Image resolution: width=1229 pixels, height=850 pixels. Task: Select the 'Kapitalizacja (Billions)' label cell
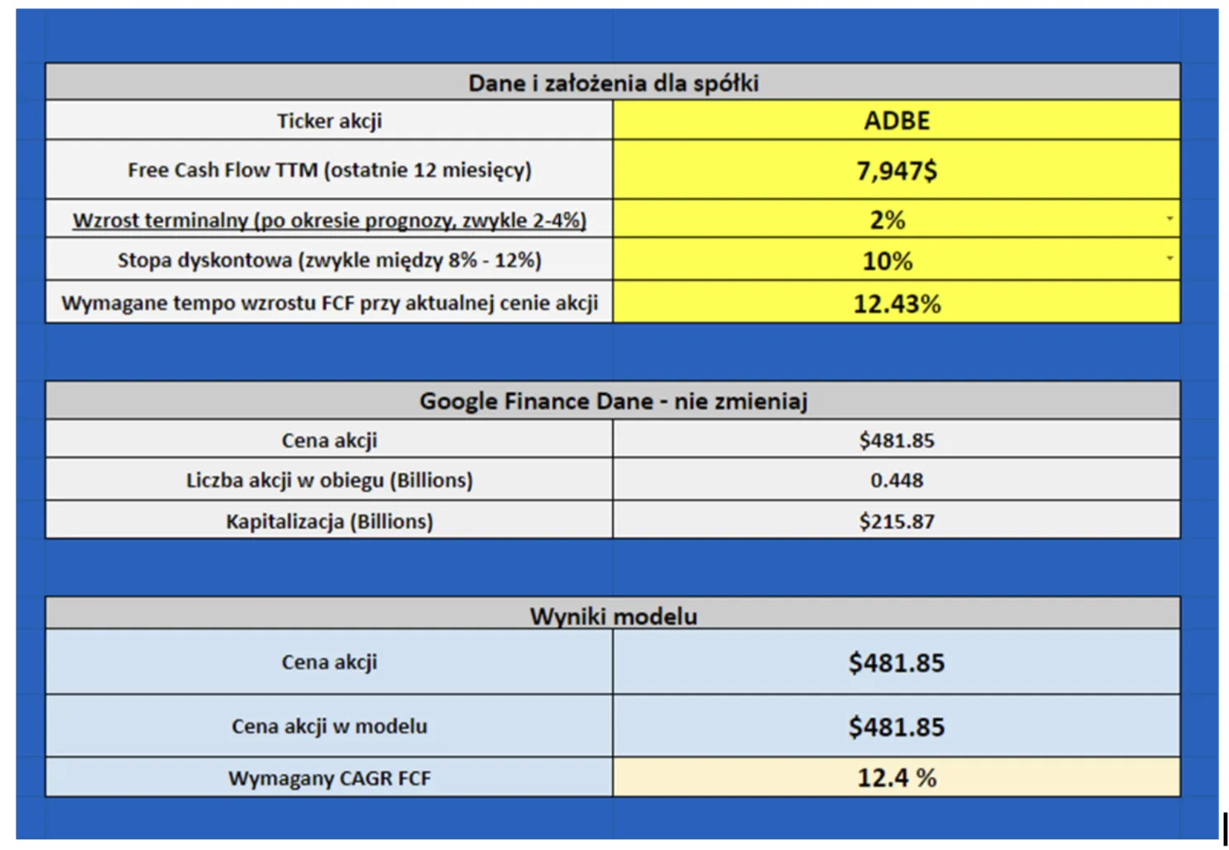(329, 521)
